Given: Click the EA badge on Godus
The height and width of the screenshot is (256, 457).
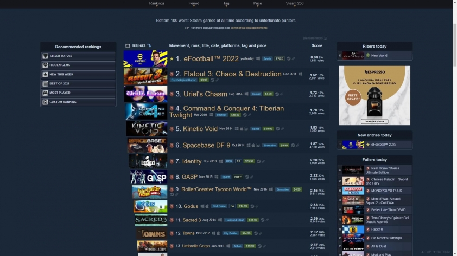Looking at the screenshot, I should point(232,206).
